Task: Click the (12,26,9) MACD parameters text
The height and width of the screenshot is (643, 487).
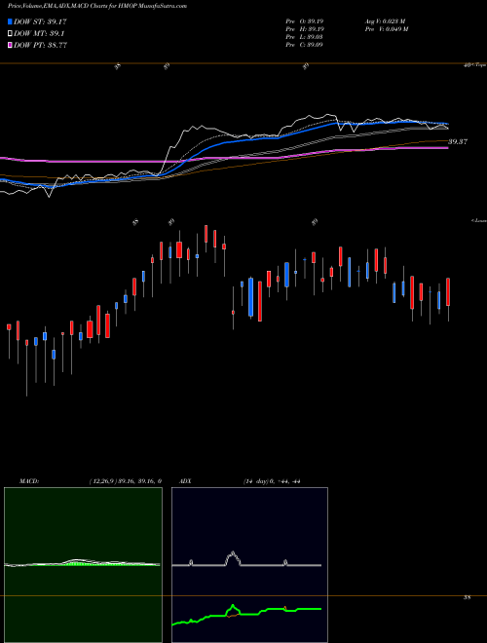Action: tap(126, 481)
